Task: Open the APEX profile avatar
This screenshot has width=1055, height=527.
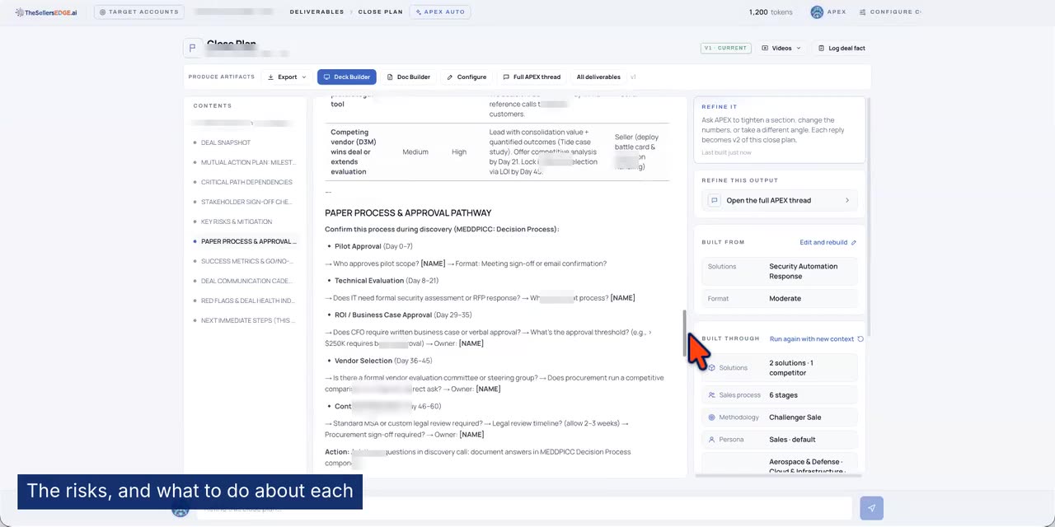Action: [817, 12]
